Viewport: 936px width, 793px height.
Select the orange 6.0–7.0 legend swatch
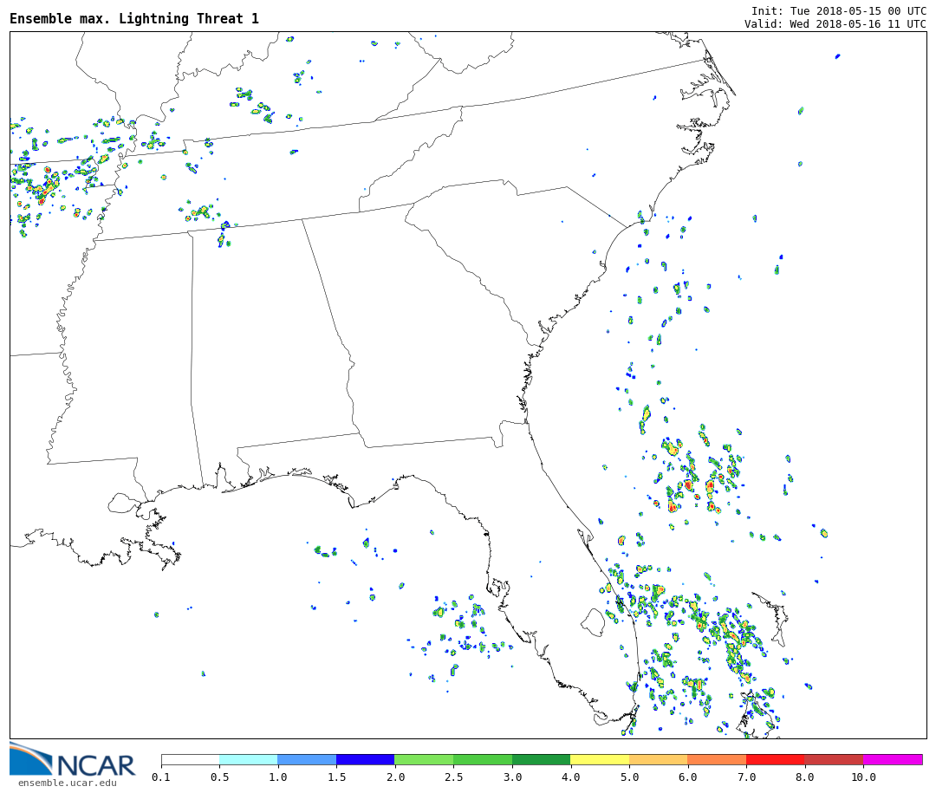pos(717,759)
